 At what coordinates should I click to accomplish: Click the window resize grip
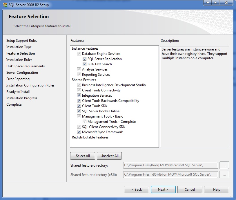(231, 195)
